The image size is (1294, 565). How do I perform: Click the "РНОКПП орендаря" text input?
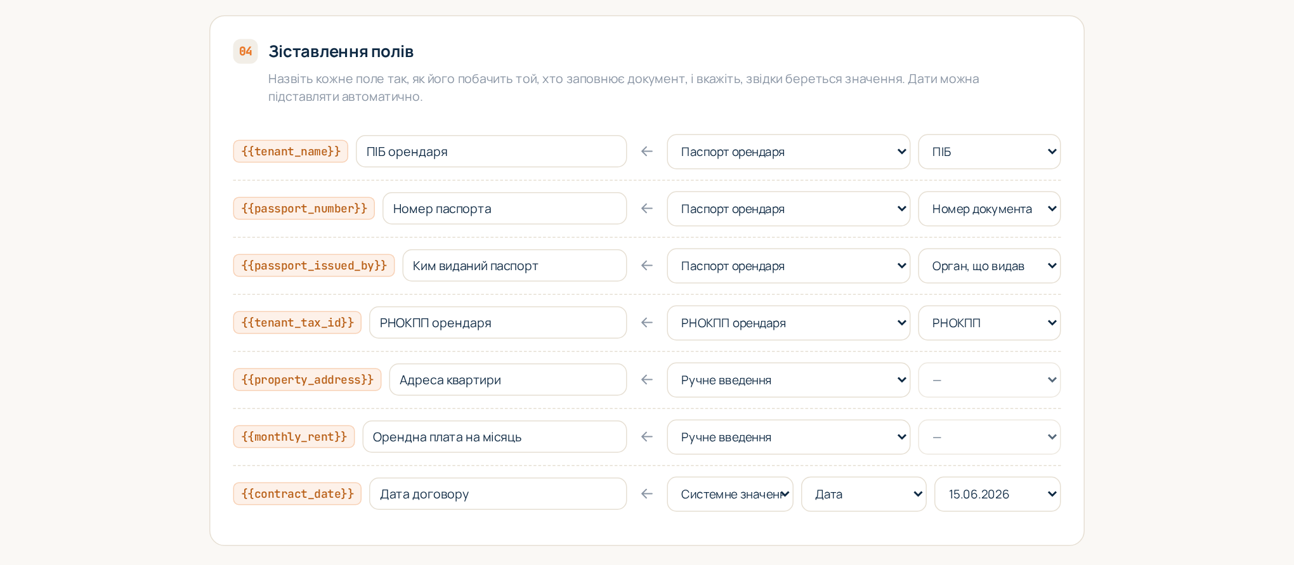498,323
